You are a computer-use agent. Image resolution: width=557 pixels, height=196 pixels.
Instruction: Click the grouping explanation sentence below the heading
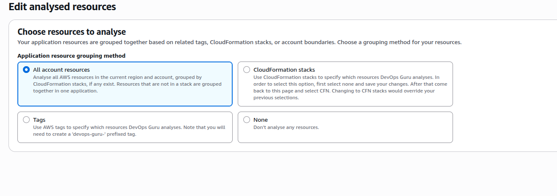tap(239, 42)
